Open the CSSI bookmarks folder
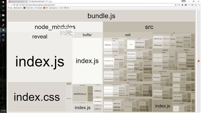This screenshot has width=201, height=113. [61, 8]
